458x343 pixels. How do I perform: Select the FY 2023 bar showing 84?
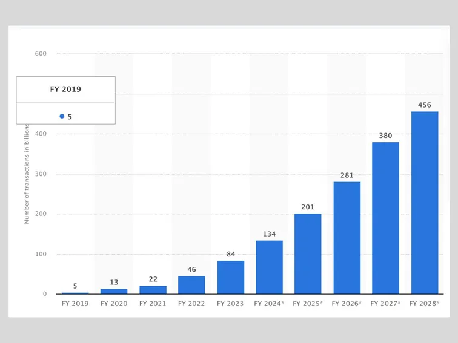coord(230,277)
